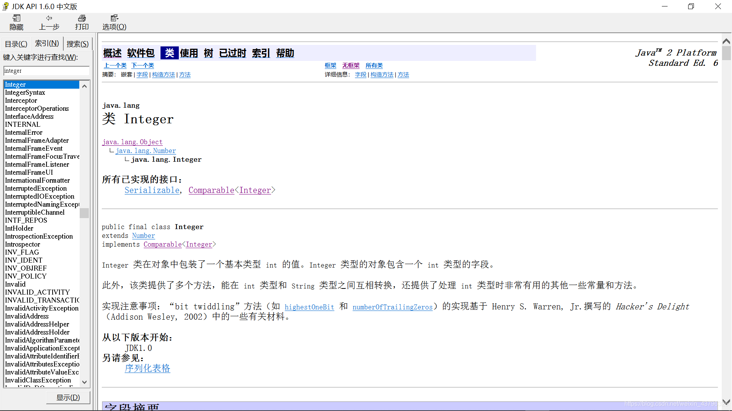Open the highestOneBit method link
The width and height of the screenshot is (732, 411).
pos(309,307)
